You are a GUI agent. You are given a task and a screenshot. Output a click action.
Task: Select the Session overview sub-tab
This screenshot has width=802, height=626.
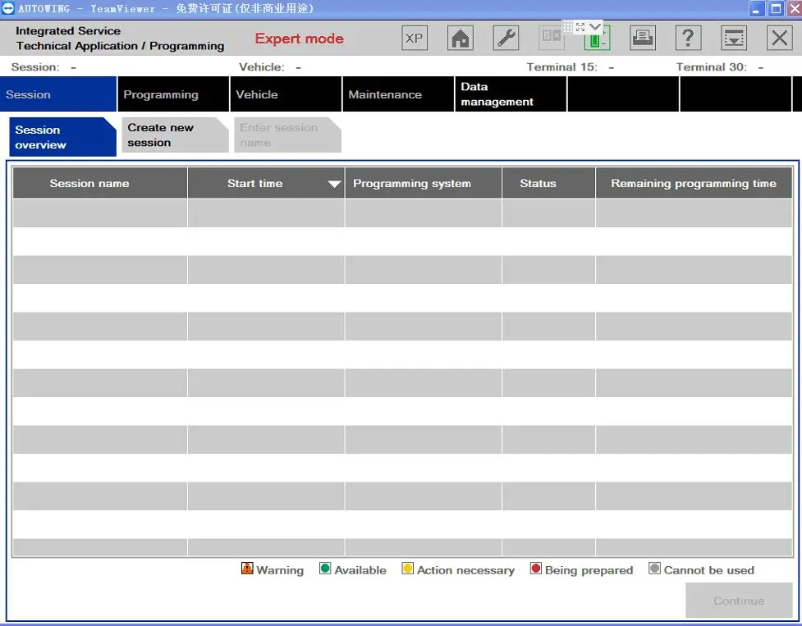click(x=62, y=137)
